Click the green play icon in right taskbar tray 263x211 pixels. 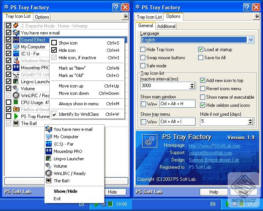[x=227, y=204]
